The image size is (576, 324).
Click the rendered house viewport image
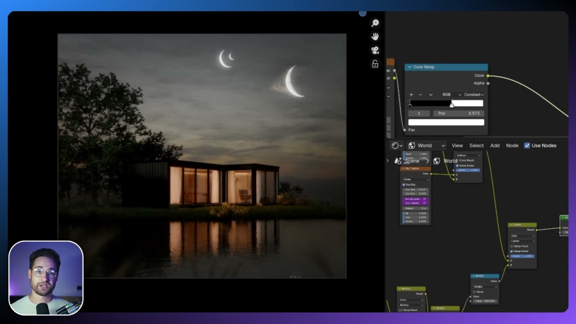(202, 156)
